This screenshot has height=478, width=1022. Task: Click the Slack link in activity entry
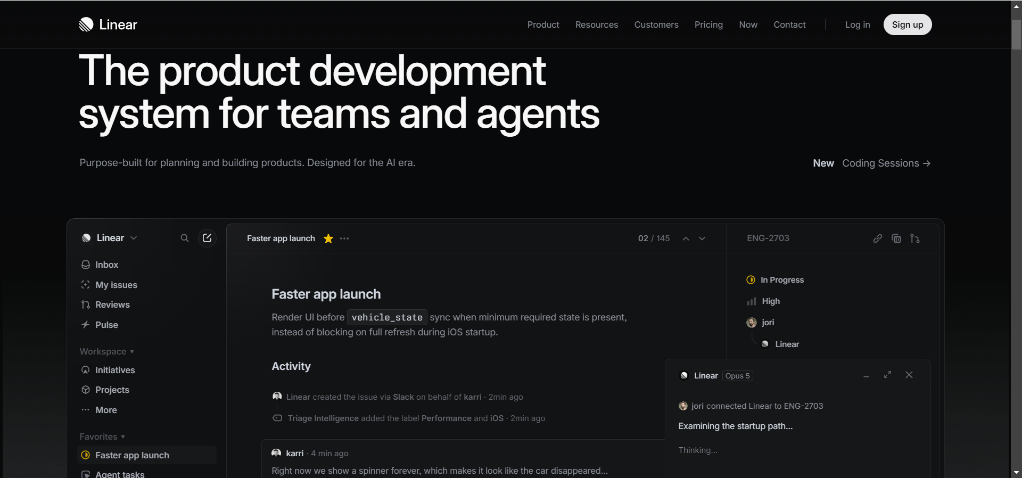point(403,397)
